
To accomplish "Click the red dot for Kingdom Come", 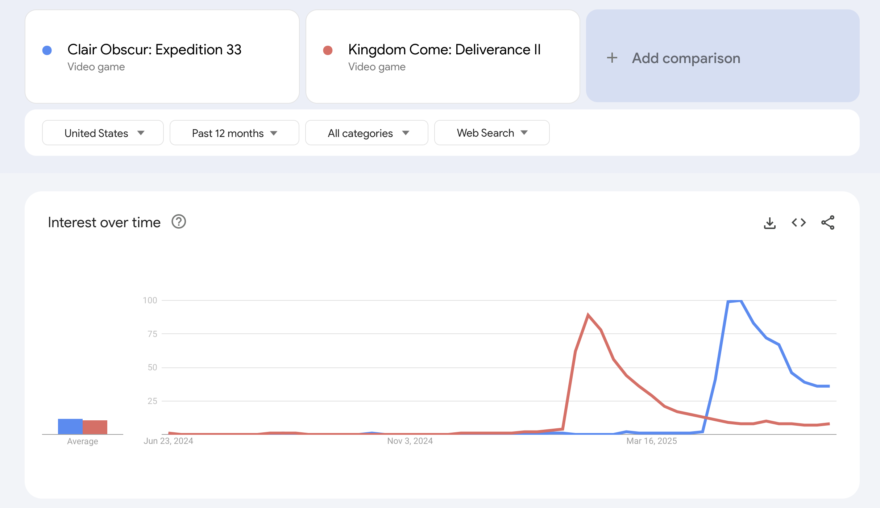I will pyautogui.click(x=328, y=50).
